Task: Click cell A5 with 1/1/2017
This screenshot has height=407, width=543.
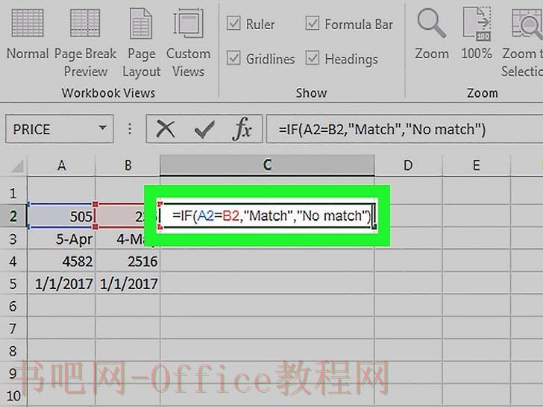Action: (x=61, y=284)
